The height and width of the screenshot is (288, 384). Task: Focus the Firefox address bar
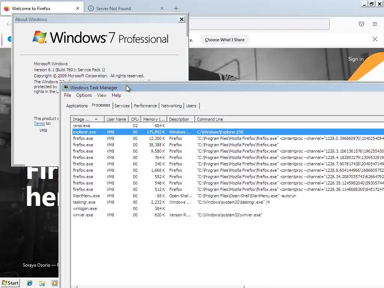pyautogui.click(x=259, y=24)
